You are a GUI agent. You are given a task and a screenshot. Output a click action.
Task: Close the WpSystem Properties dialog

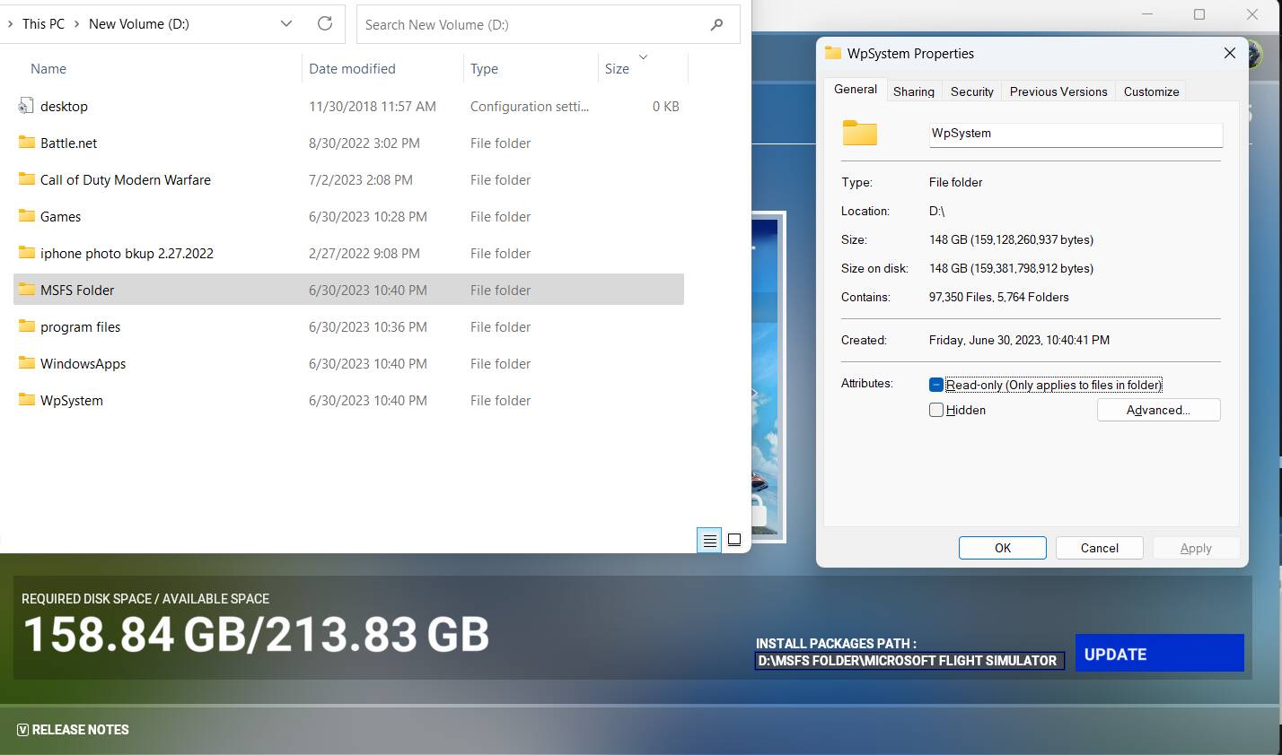tap(1229, 54)
